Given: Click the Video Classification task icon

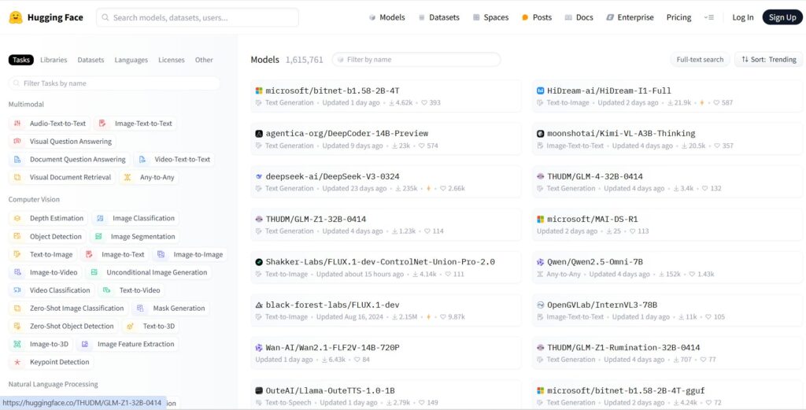Looking at the screenshot, I should (x=17, y=290).
